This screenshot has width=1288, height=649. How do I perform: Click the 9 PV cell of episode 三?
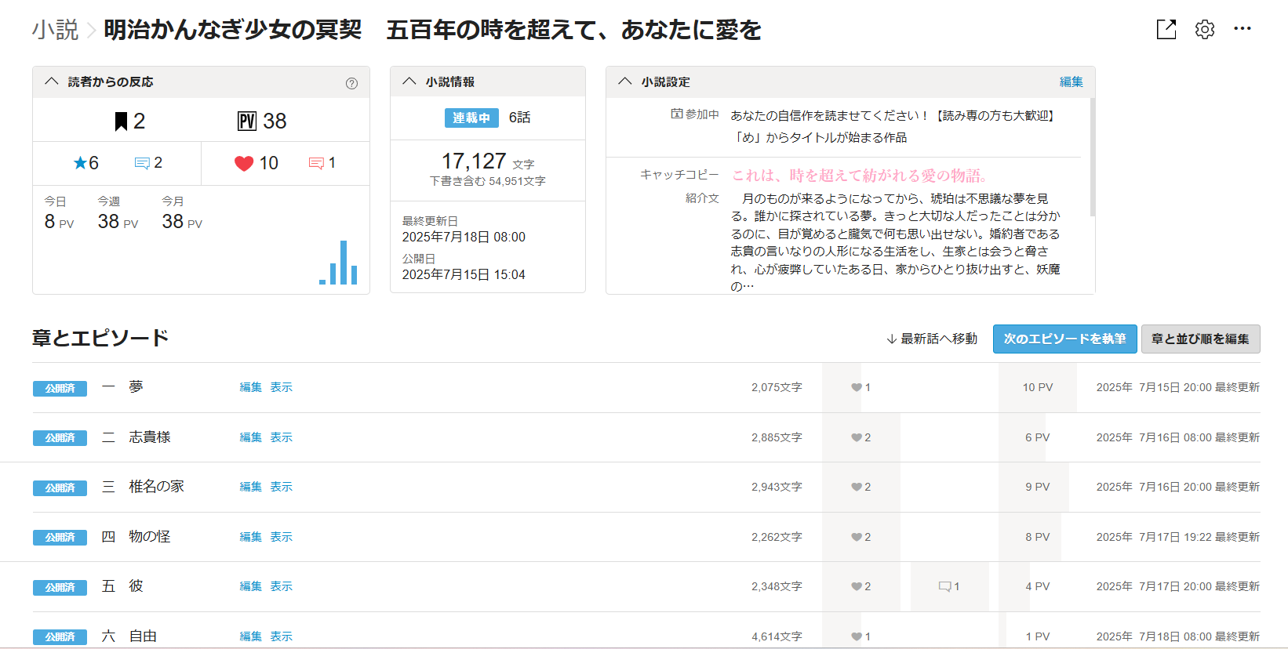[1038, 487]
